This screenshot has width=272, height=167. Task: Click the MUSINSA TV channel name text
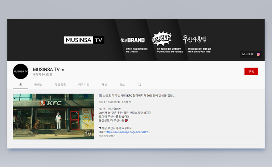pos(46,69)
